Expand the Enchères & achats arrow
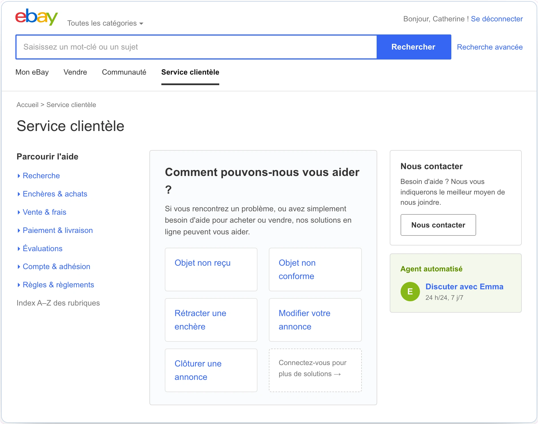The image size is (538, 424). coord(19,194)
